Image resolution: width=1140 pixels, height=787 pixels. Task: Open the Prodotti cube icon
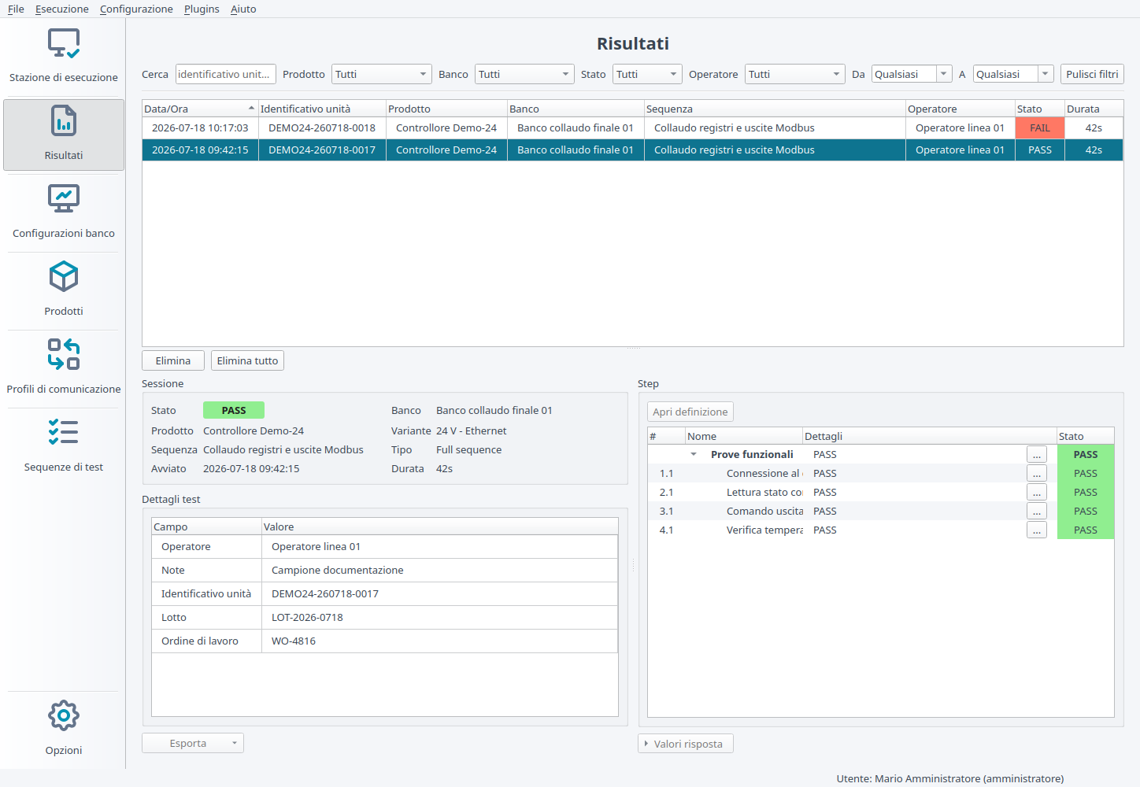(x=64, y=277)
